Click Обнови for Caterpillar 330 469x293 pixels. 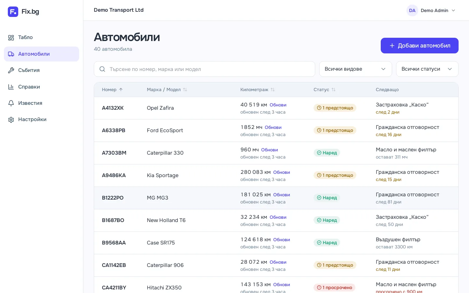[270, 150]
